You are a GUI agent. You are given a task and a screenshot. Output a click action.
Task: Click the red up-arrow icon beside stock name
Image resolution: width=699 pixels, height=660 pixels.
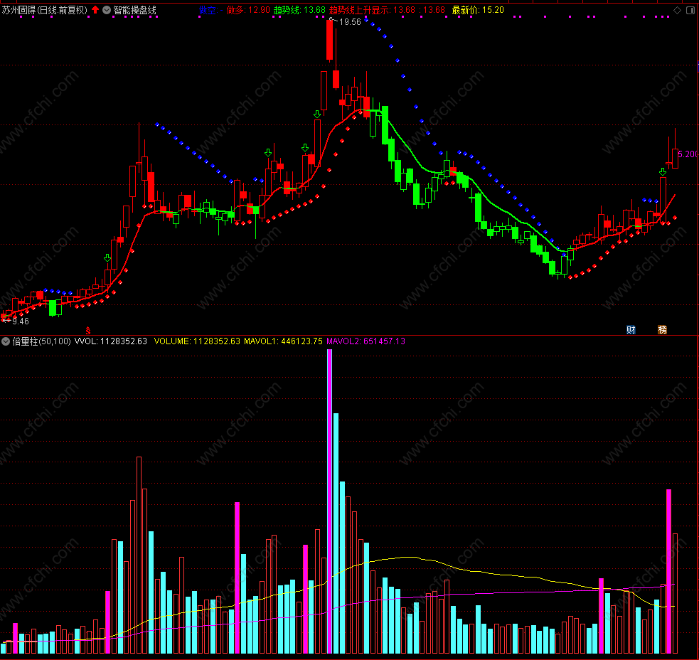[95, 10]
